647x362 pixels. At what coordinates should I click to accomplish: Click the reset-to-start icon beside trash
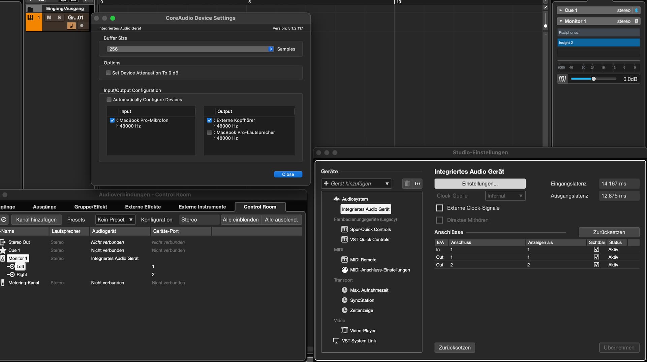pyautogui.click(x=418, y=184)
